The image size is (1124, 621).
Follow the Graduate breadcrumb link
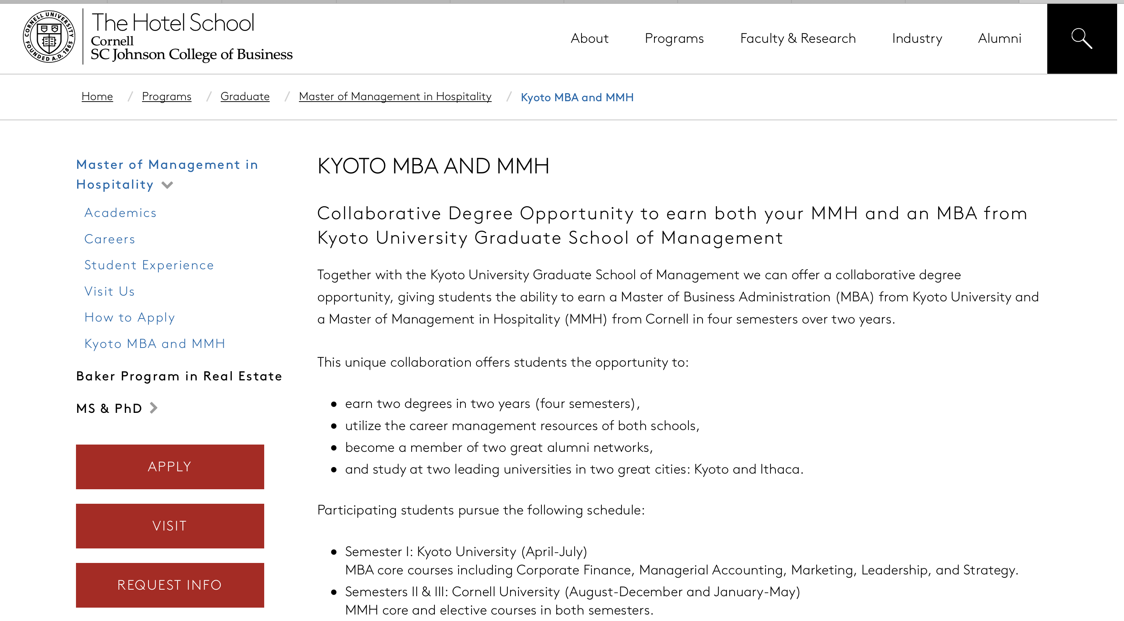[245, 97]
